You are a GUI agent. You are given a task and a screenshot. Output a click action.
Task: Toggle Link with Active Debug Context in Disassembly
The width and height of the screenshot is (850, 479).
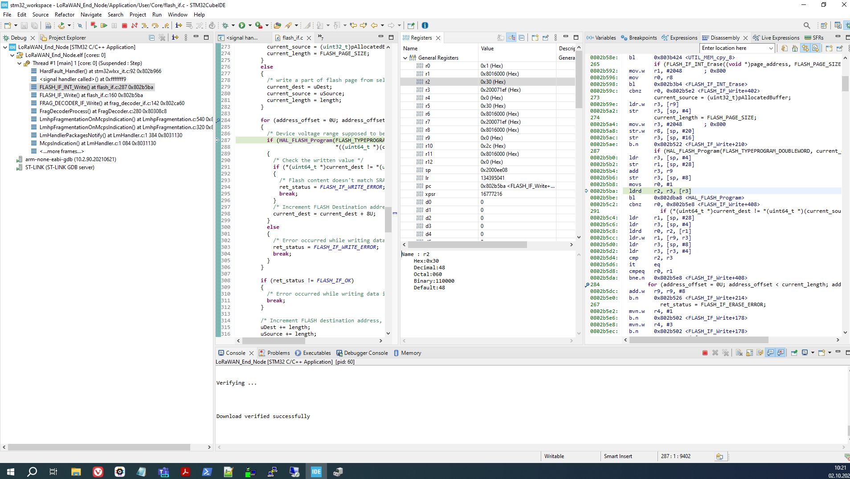[x=805, y=48]
